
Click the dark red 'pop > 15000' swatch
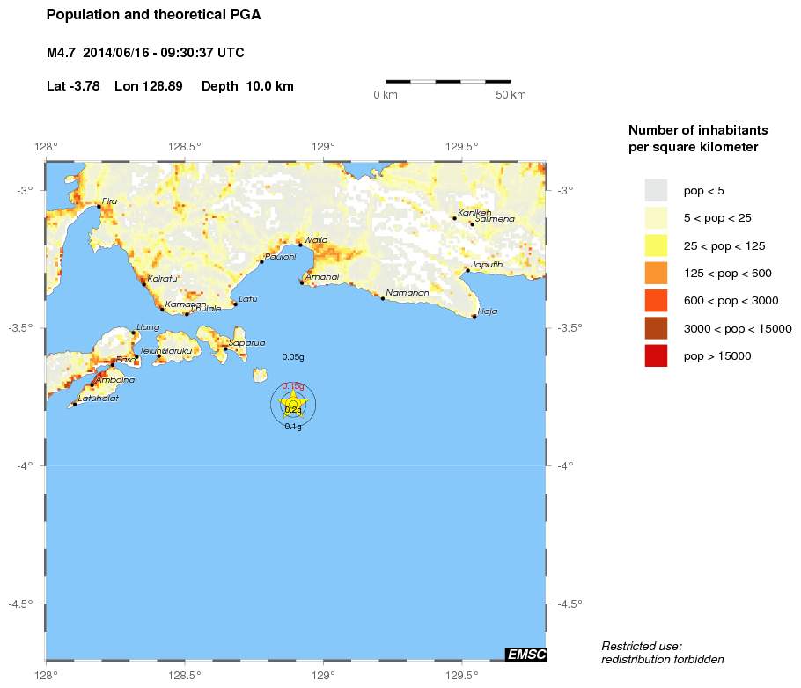(656, 356)
